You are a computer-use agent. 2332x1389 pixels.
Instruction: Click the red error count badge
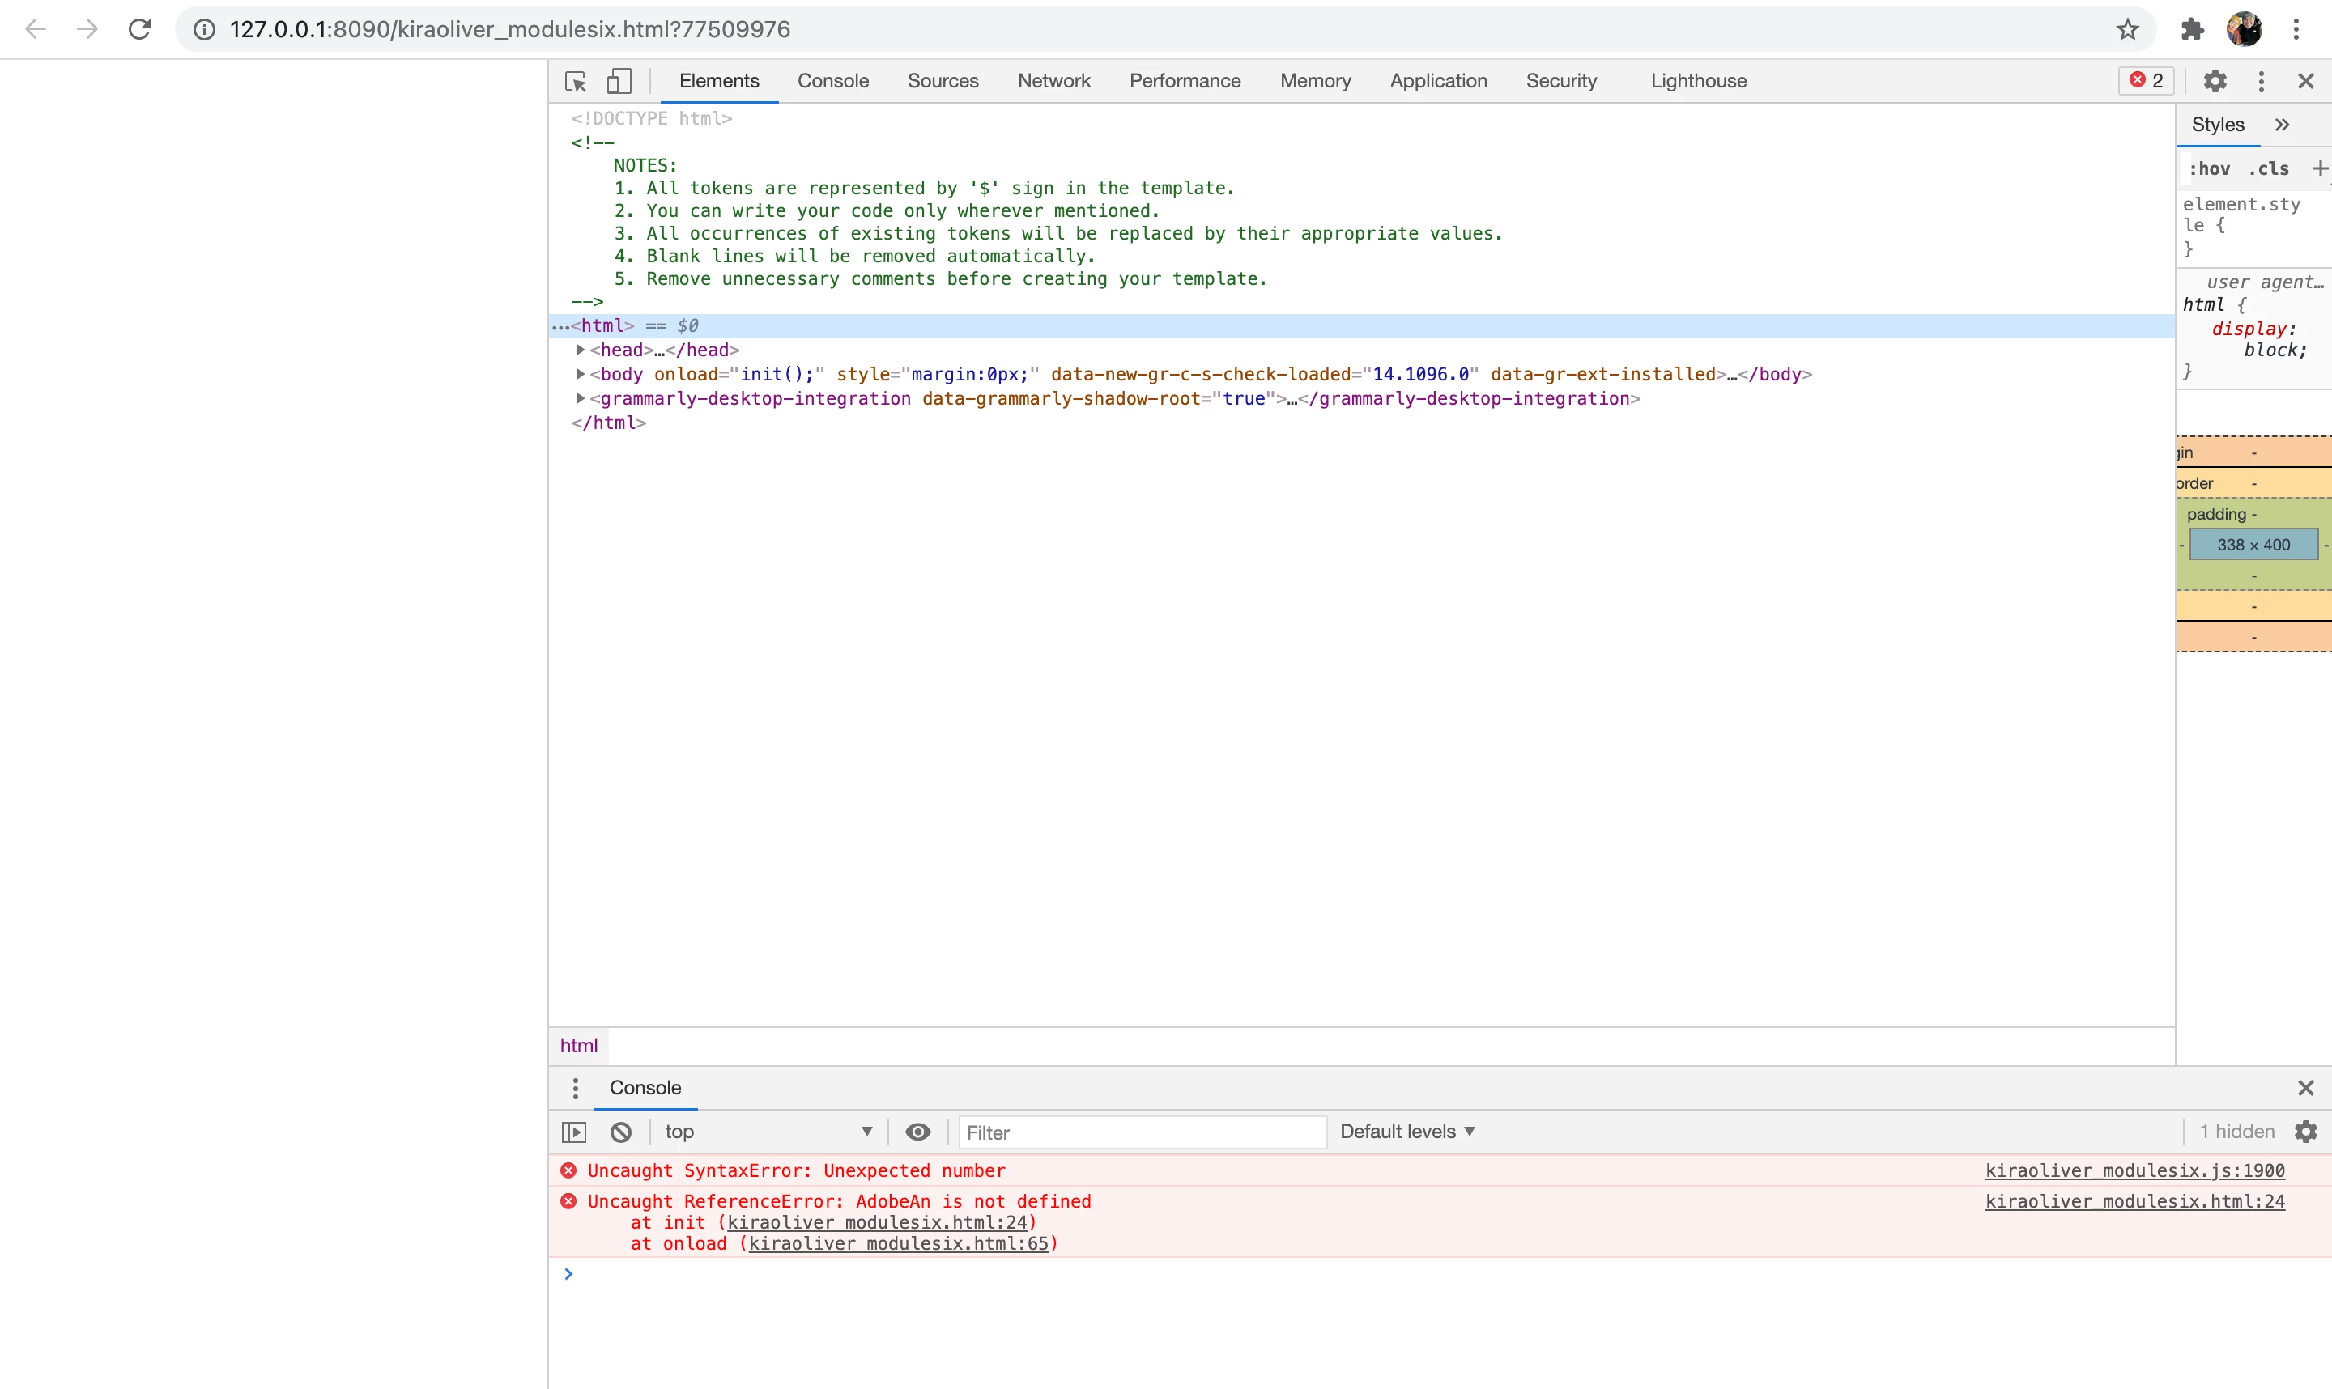tap(2146, 80)
